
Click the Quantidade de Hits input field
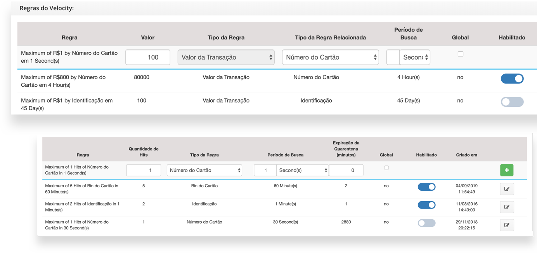(x=144, y=170)
